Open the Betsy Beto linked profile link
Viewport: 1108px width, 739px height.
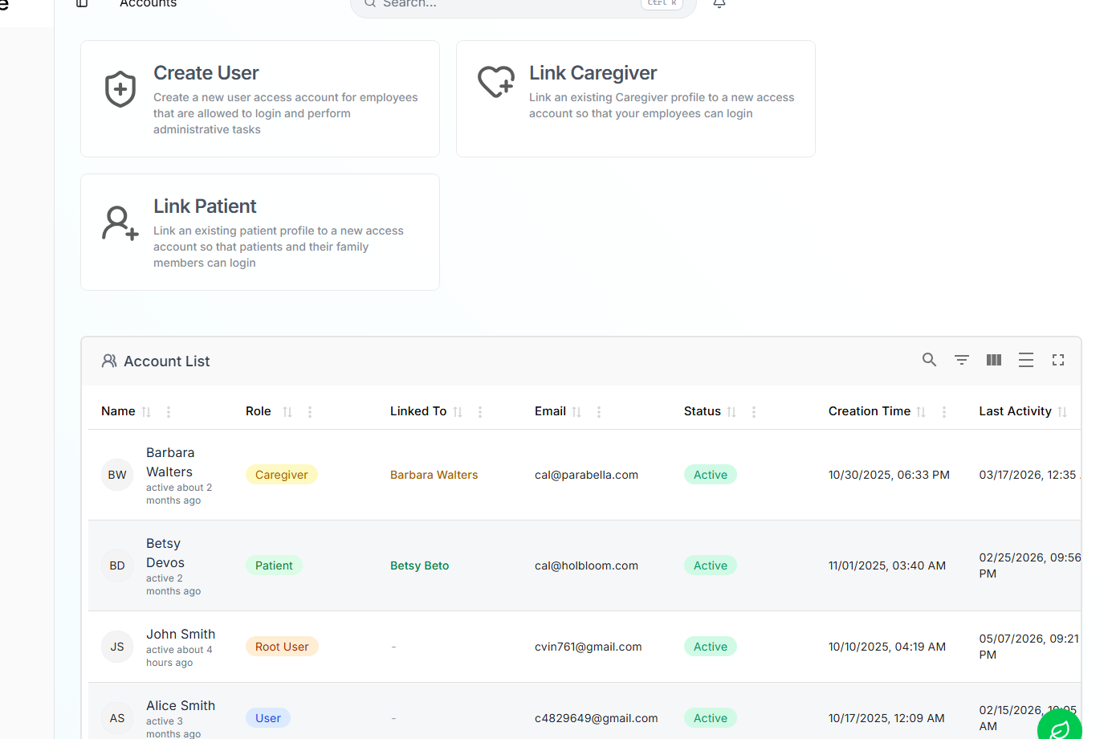point(419,565)
